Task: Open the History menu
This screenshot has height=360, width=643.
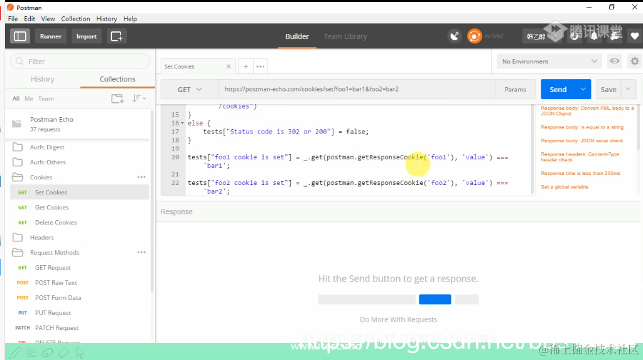Action: (x=107, y=18)
